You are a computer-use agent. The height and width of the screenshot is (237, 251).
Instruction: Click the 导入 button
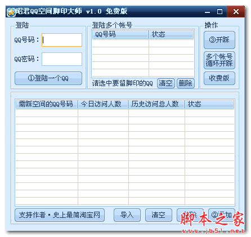point(127,215)
